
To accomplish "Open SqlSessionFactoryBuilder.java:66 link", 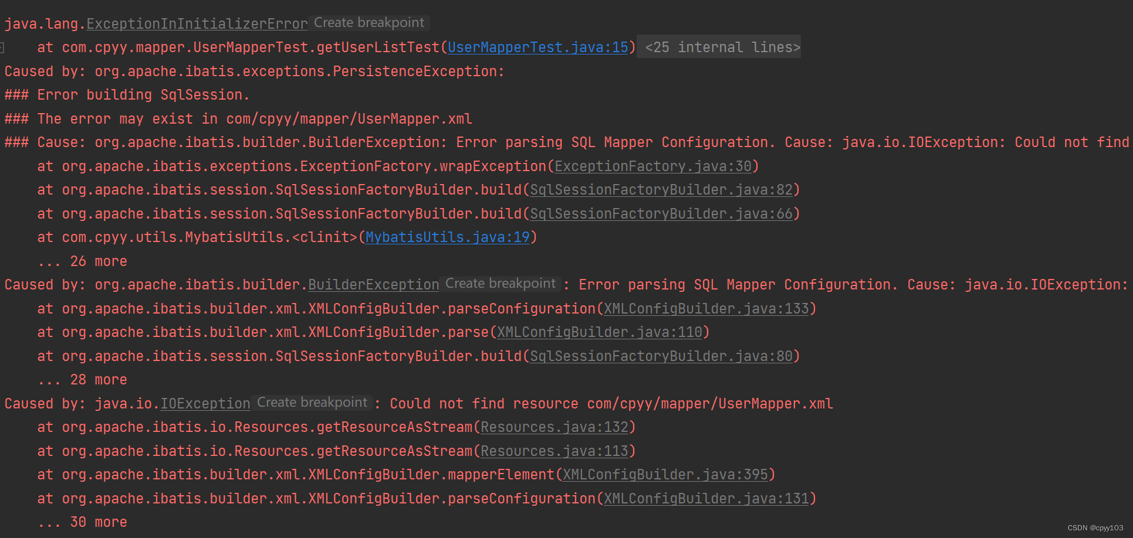I will click(661, 214).
